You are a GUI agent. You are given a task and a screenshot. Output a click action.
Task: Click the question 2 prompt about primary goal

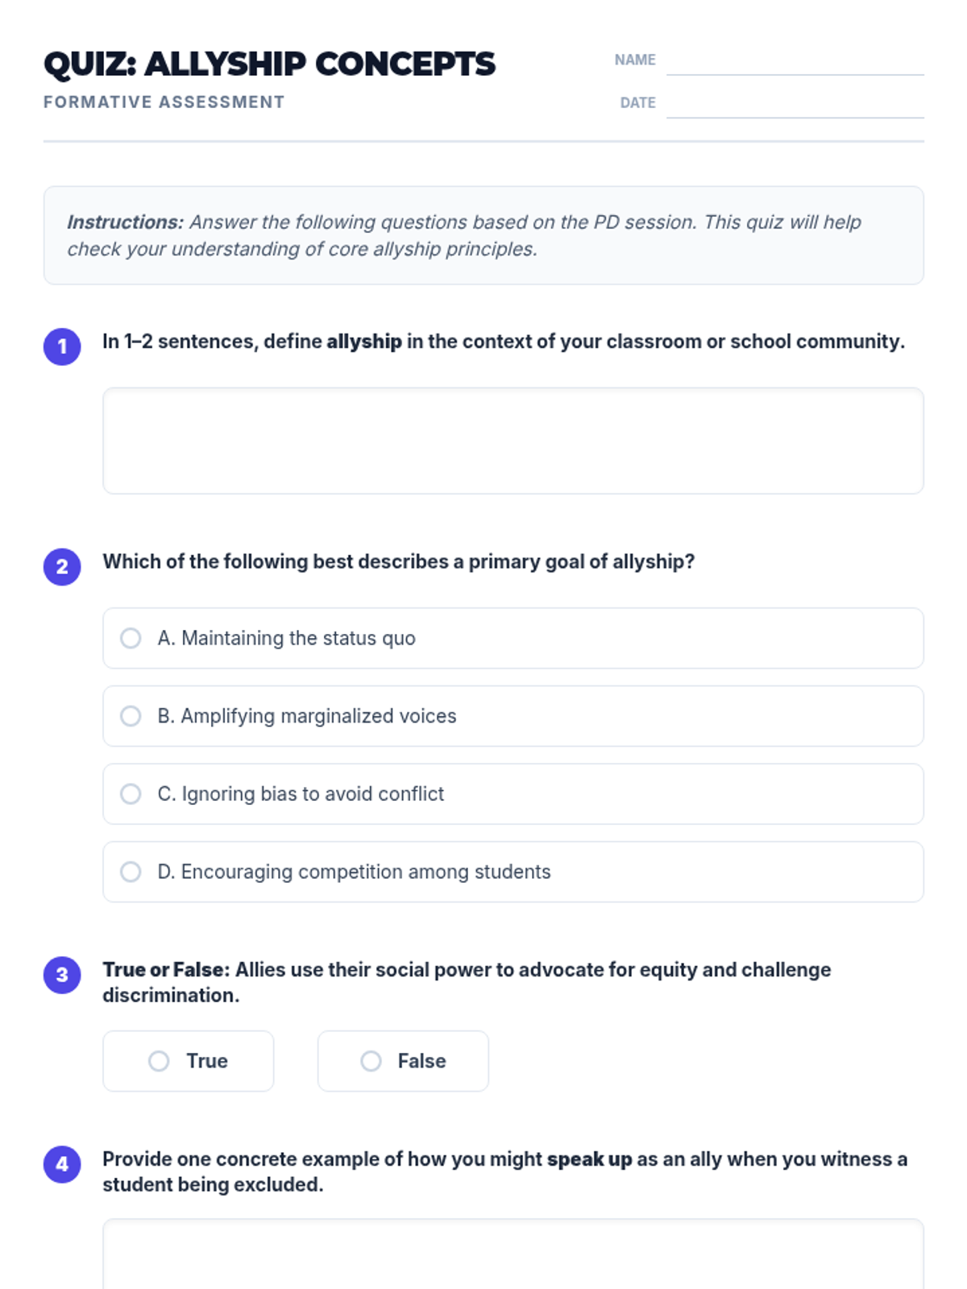click(x=398, y=562)
